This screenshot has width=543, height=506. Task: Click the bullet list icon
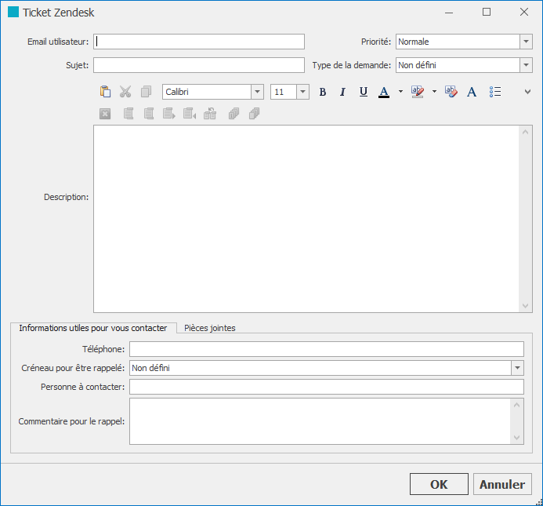click(x=495, y=92)
